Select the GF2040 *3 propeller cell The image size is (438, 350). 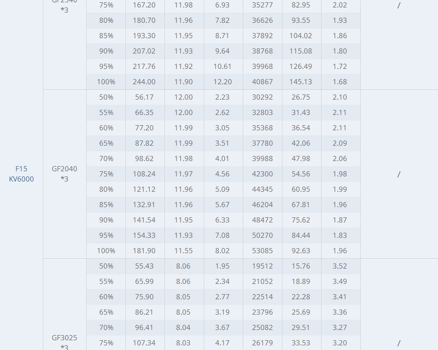pyautogui.click(x=64, y=174)
